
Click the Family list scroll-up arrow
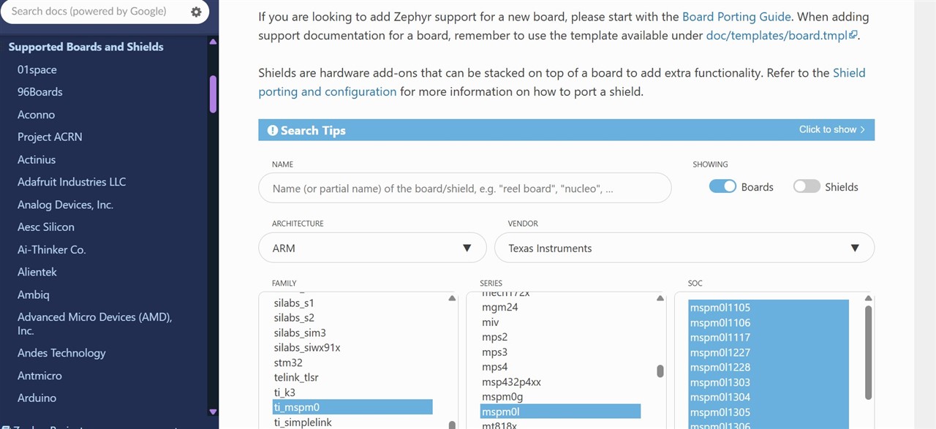pyautogui.click(x=452, y=298)
